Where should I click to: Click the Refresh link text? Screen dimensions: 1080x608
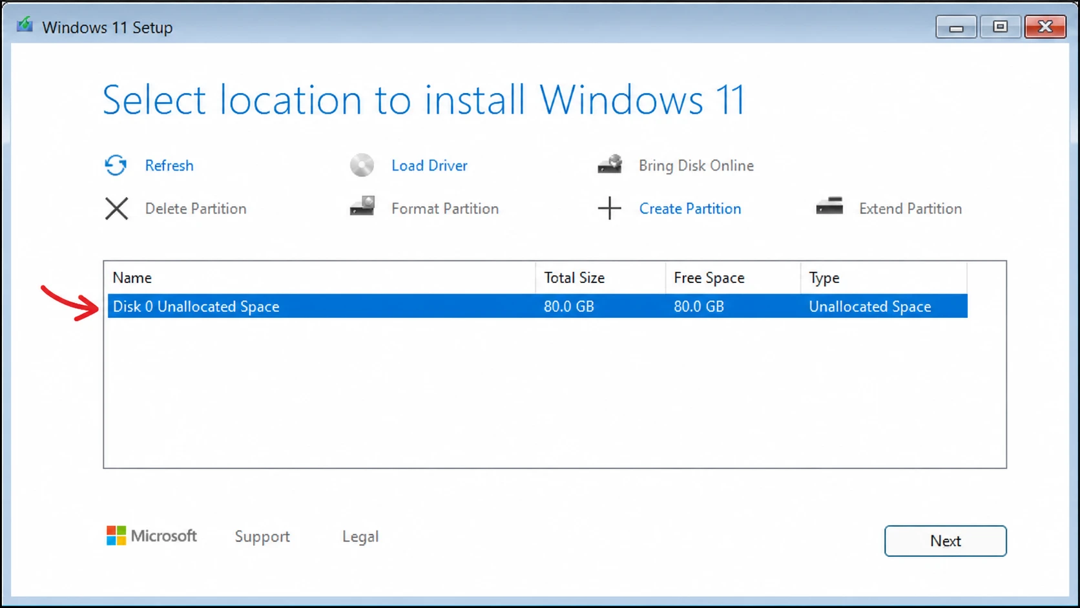click(x=169, y=165)
